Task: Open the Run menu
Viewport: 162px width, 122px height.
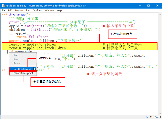Action: [28, 10]
